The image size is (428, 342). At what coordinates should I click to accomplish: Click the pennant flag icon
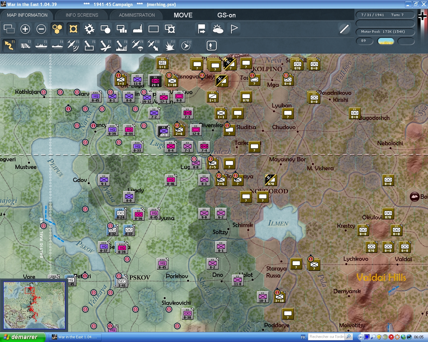(x=234, y=29)
